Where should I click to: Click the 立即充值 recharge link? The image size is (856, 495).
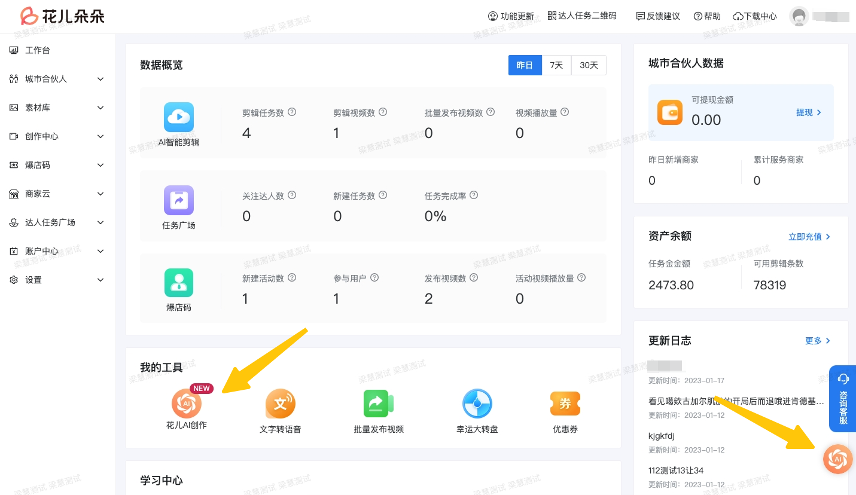809,237
